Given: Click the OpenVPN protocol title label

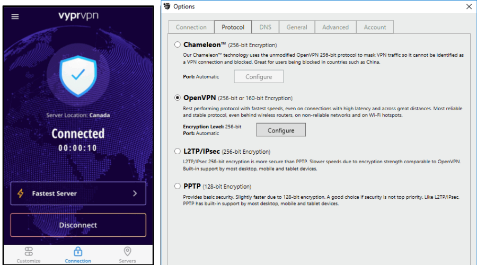Looking at the screenshot, I should click(x=200, y=98).
